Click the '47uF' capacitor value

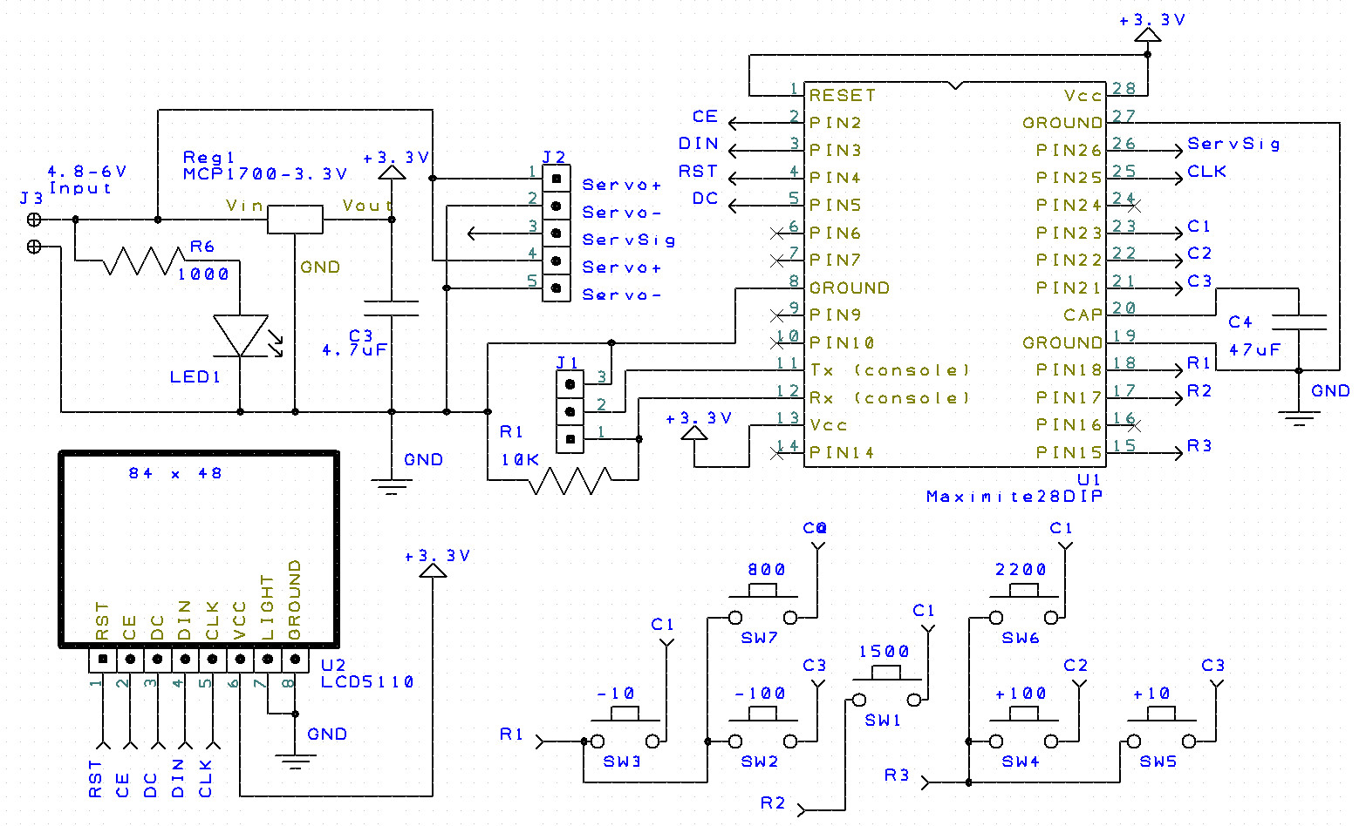click(1255, 349)
